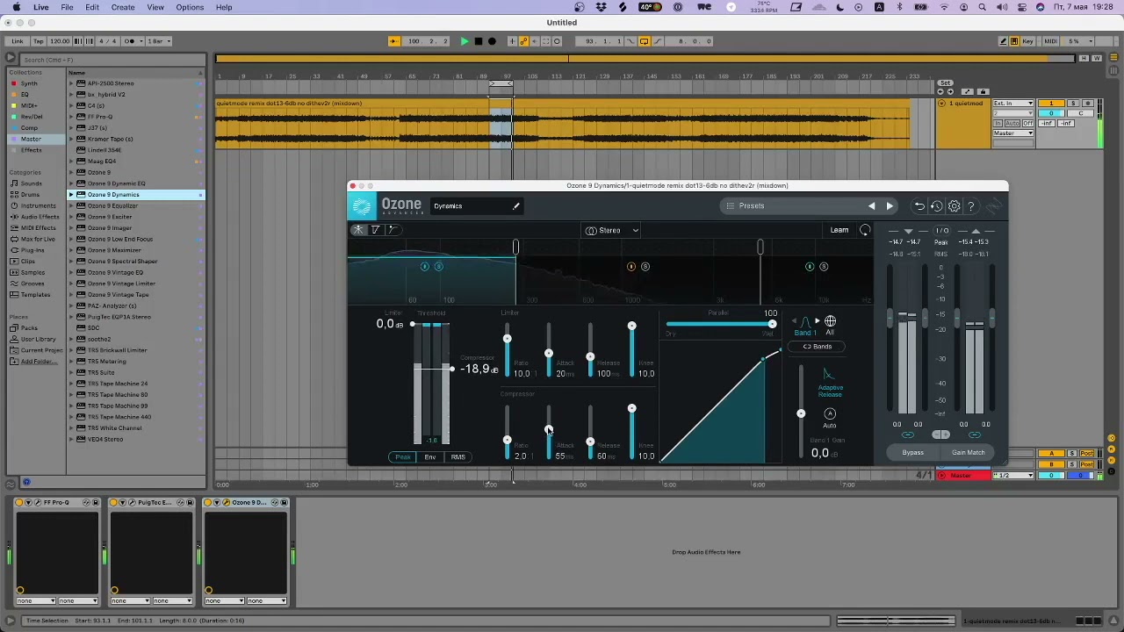Open the Audio Effects category
1124x632 pixels.
click(x=40, y=217)
